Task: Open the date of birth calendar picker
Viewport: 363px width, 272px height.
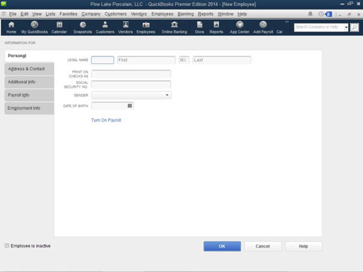Action: (x=129, y=105)
